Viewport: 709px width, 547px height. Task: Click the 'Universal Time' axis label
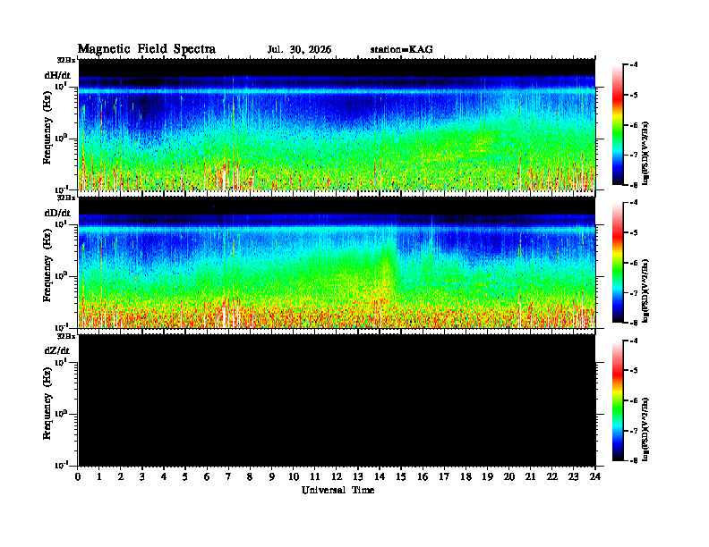point(337,490)
